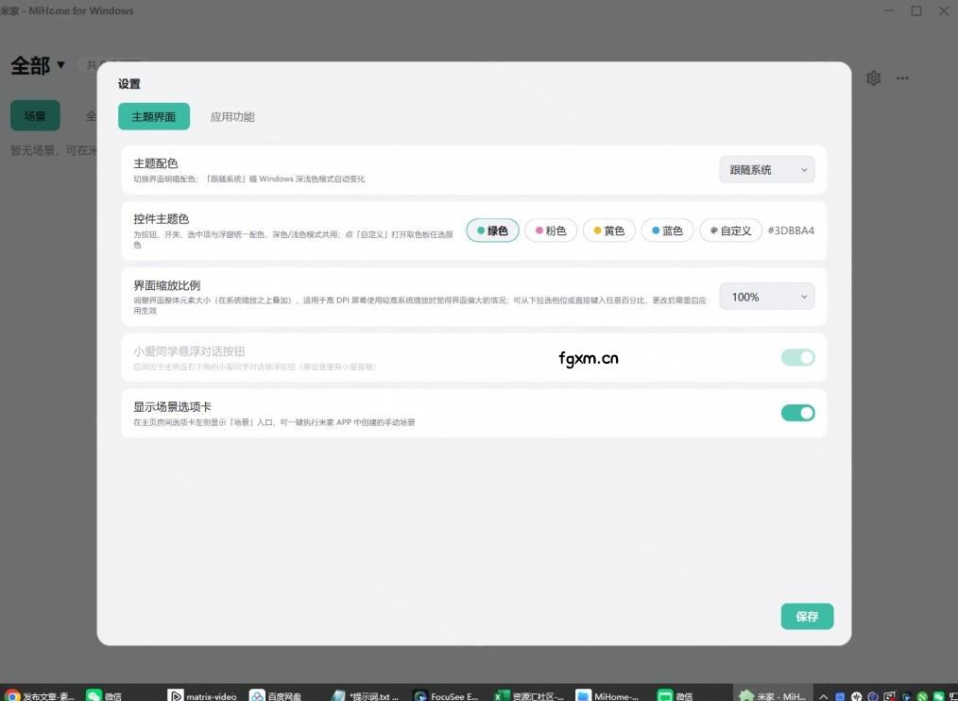Click the 设置 dialog title

point(128,84)
